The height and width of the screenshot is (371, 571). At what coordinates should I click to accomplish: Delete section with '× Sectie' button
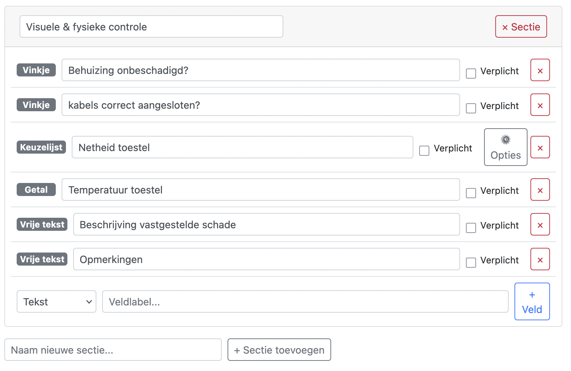(x=521, y=26)
